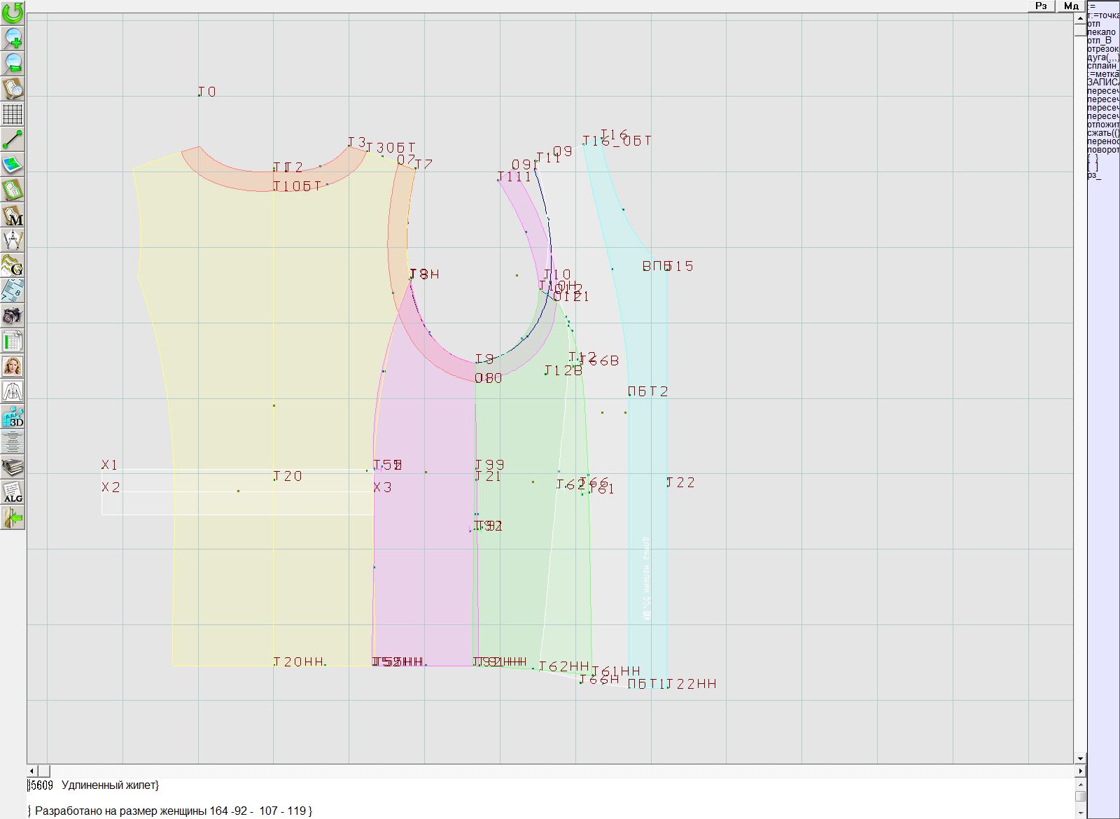This screenshot has height=819, width=1120.
Task: Click the exit door icon with green arrow
Action: tap(13, 517)
